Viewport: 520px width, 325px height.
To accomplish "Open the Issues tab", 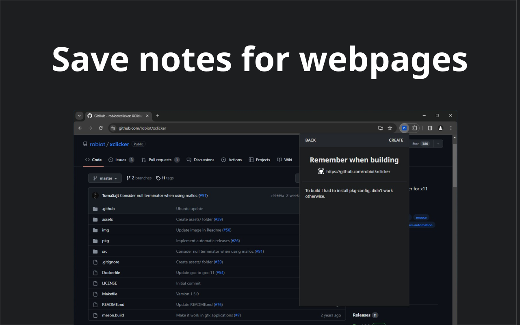I will (121, 160).
